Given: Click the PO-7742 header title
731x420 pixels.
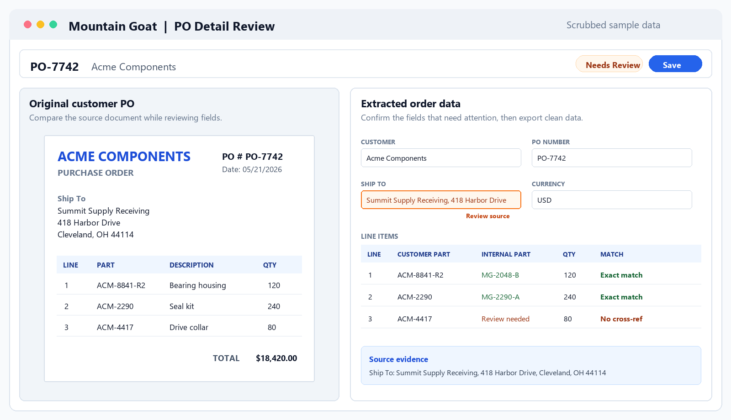Looking at the screenshot, I should 54,67.
